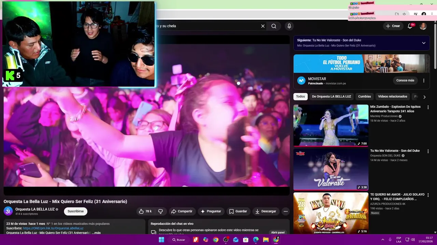Open Tu No Me Valoraste video title

pos(395,151)
